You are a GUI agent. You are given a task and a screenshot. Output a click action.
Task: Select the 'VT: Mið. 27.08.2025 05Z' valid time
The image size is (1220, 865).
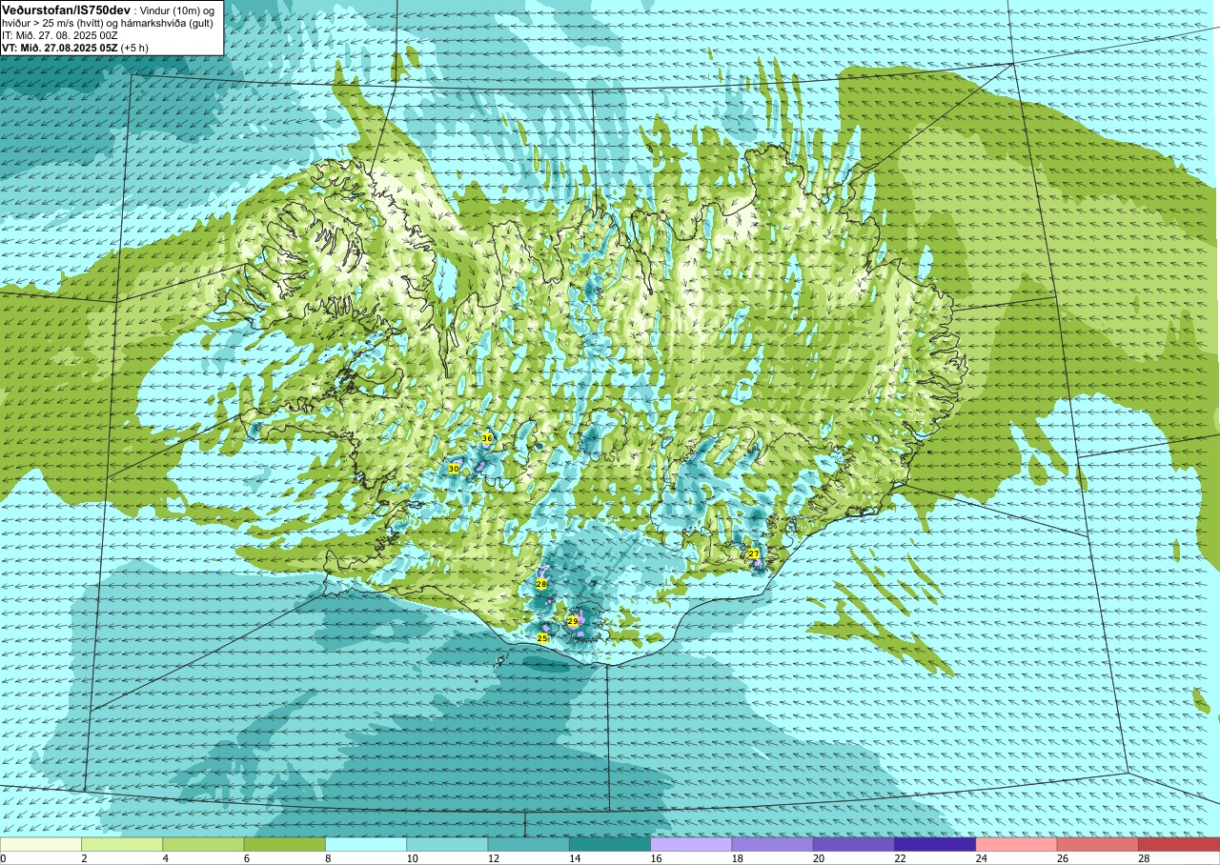(59, 47)
